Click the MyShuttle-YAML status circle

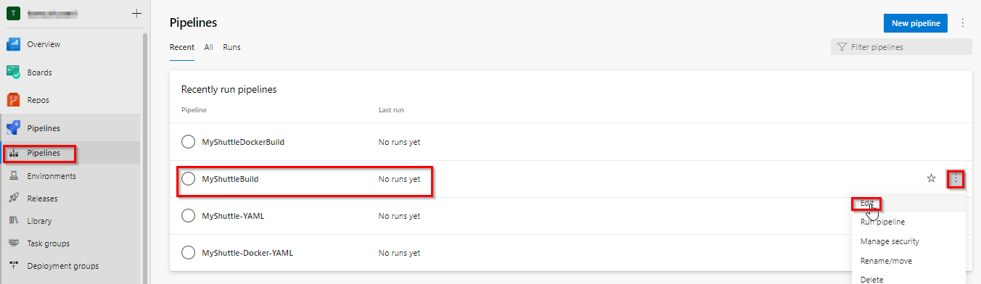188,216
